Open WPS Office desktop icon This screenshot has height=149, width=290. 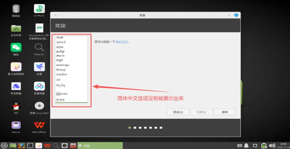39,125
